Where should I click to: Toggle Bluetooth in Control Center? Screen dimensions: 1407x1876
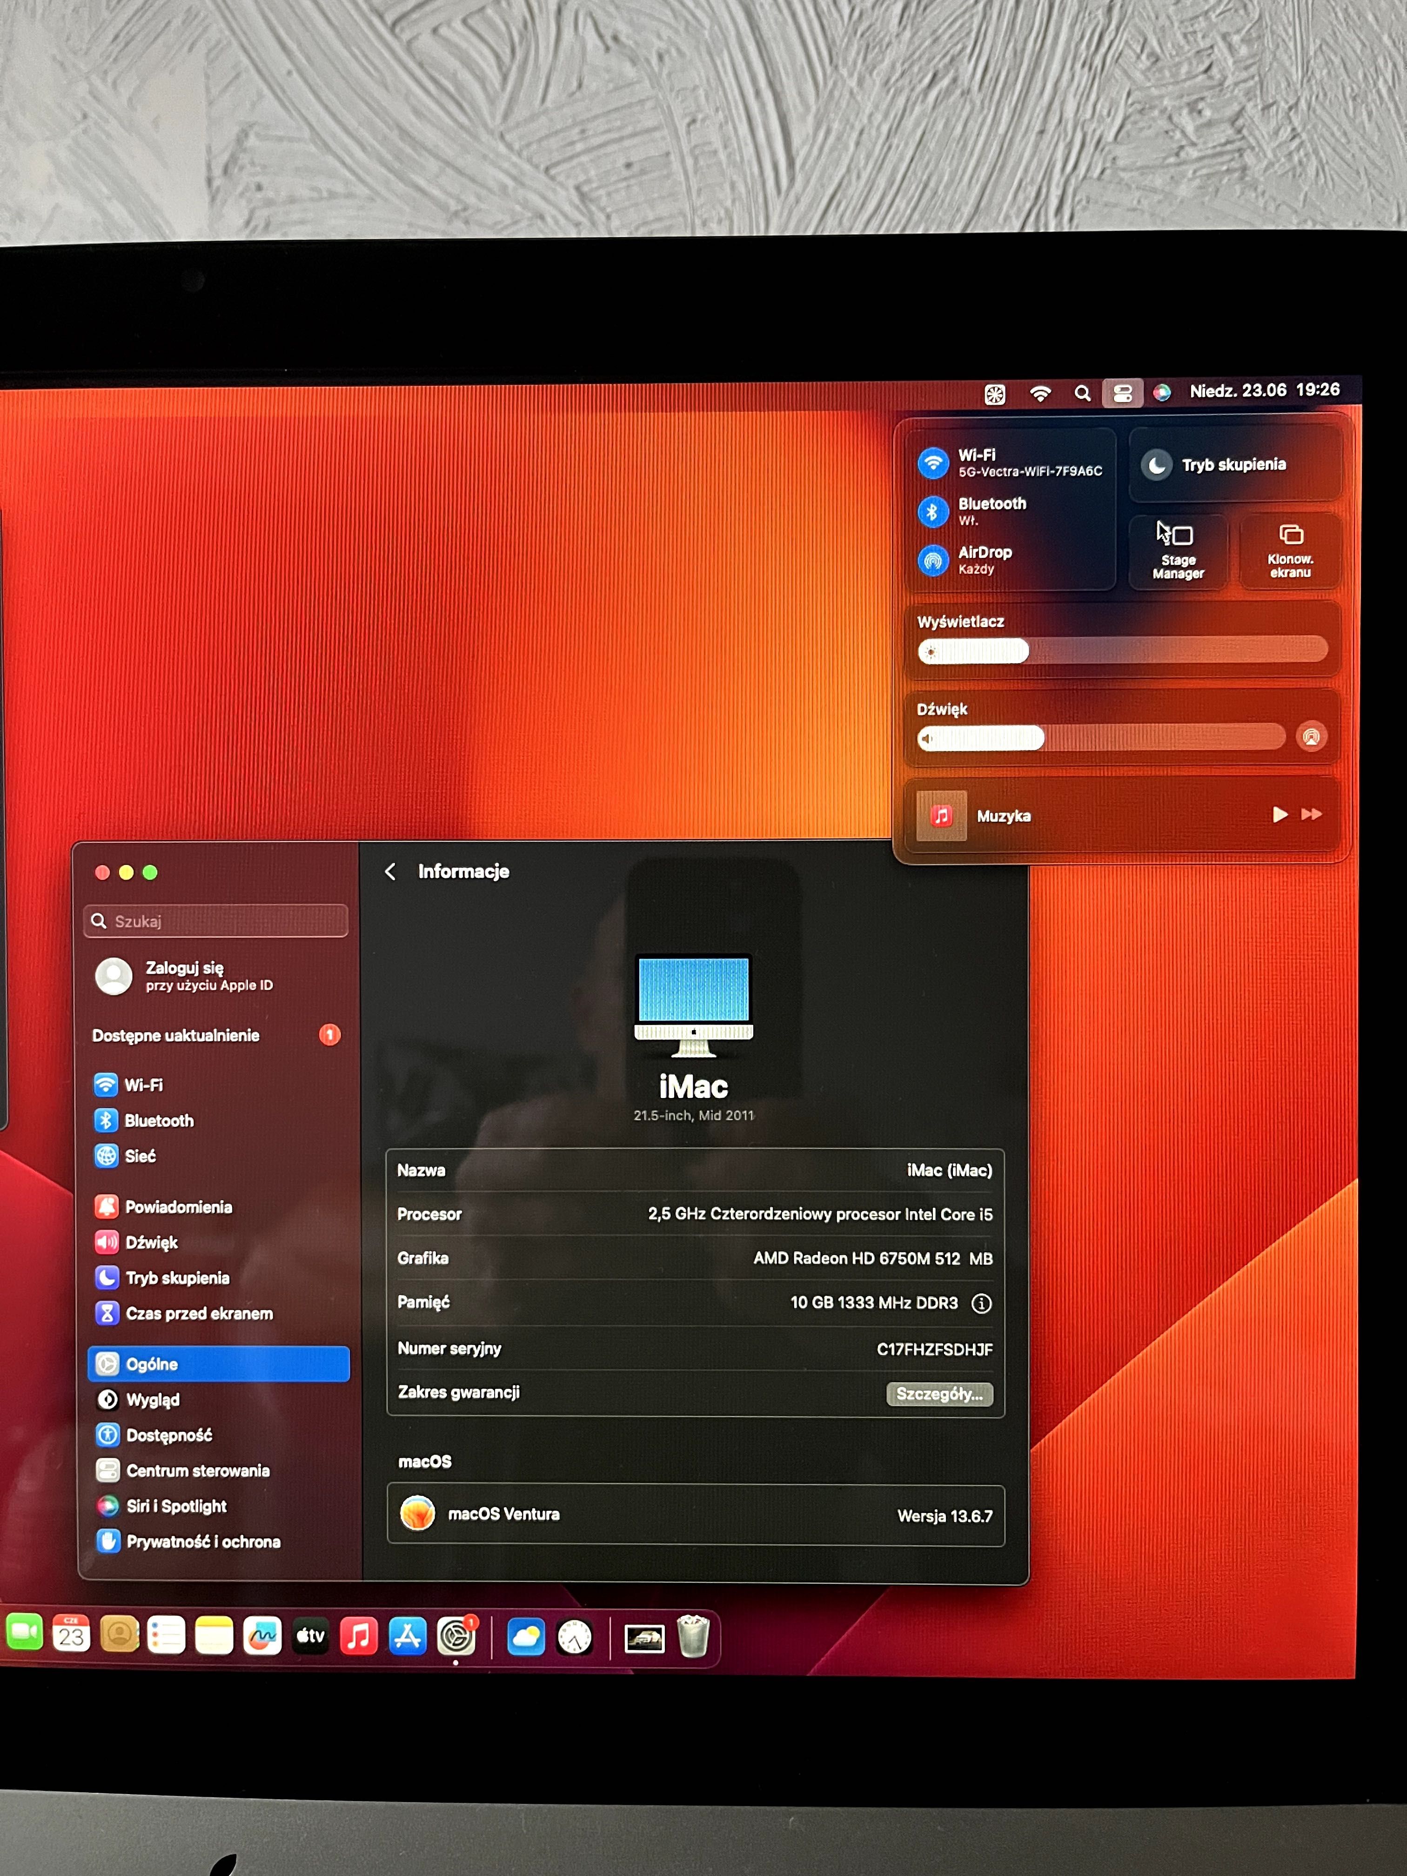[x=933, y=511]
